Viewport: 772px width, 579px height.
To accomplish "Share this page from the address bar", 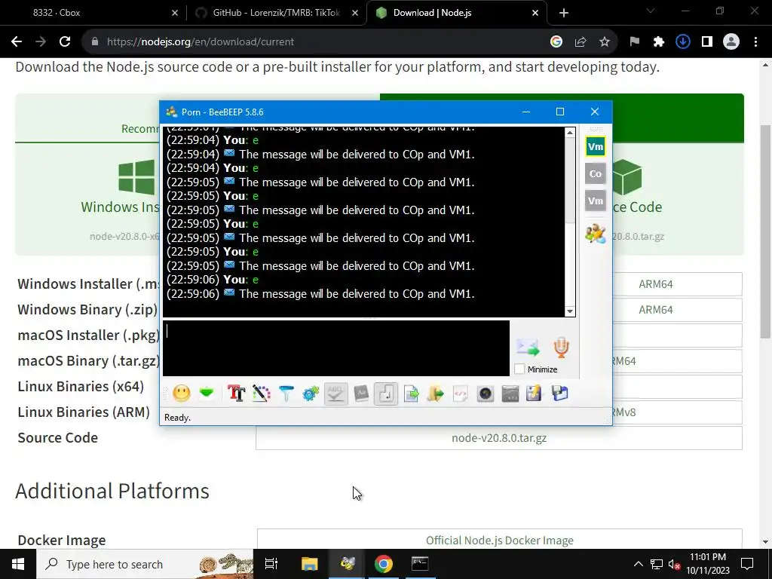I will tap(581, 42).
